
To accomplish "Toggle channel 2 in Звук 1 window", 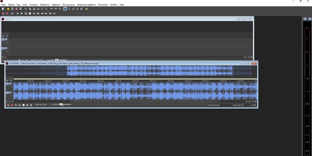I will pos(3,48).
